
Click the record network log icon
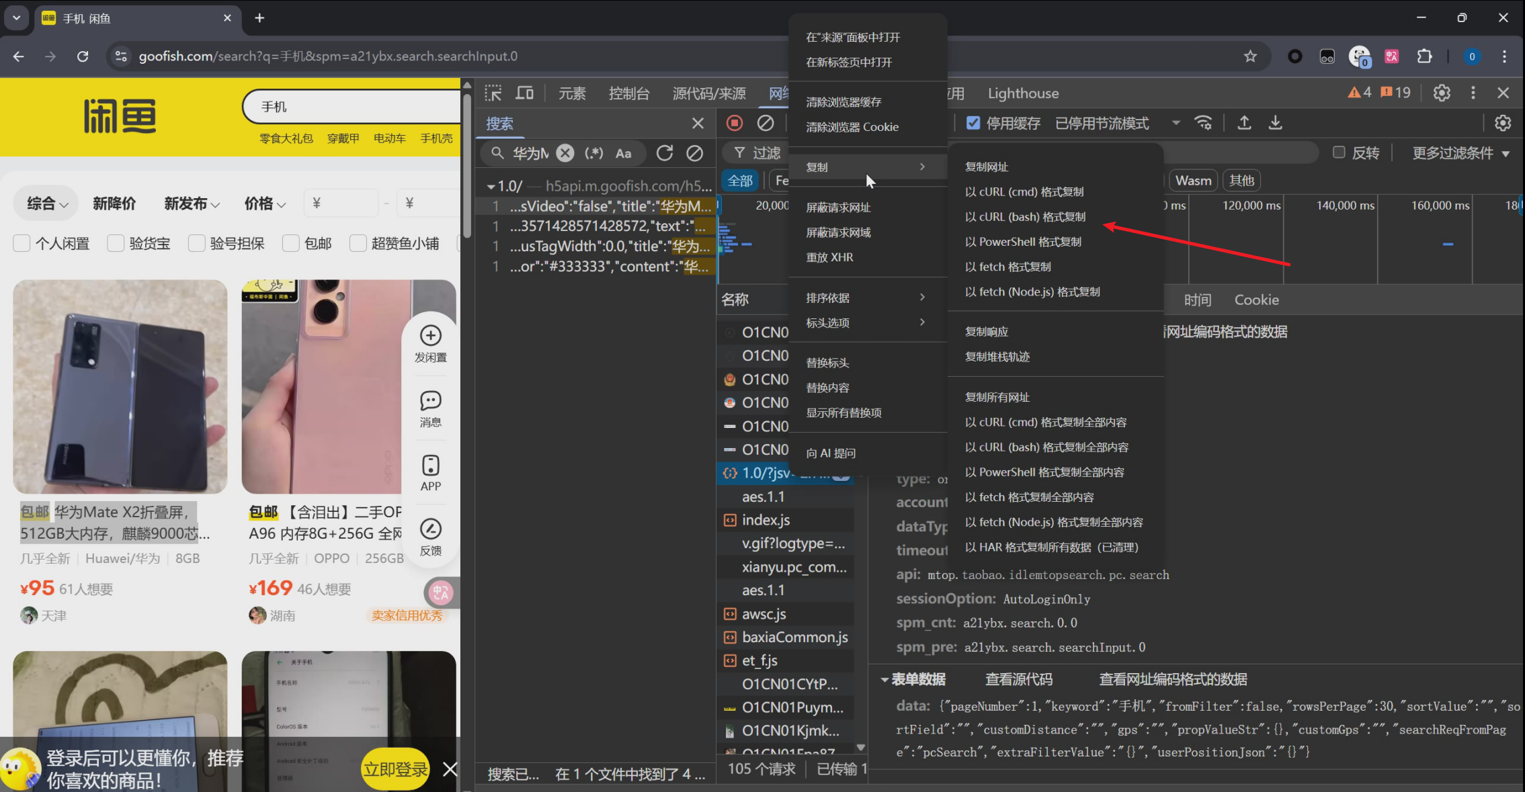(x=735, y=123)
